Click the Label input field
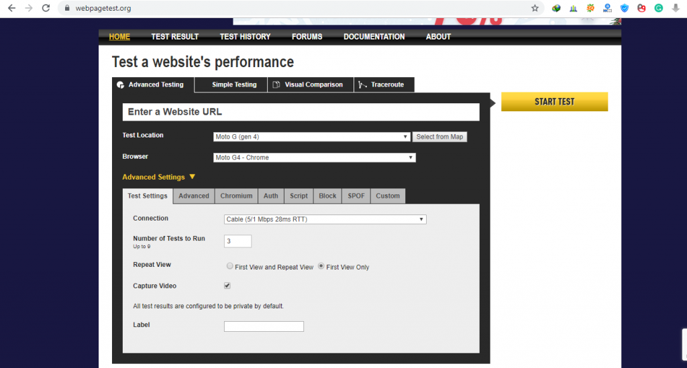687x368 pixels. (x=264, y=326)
